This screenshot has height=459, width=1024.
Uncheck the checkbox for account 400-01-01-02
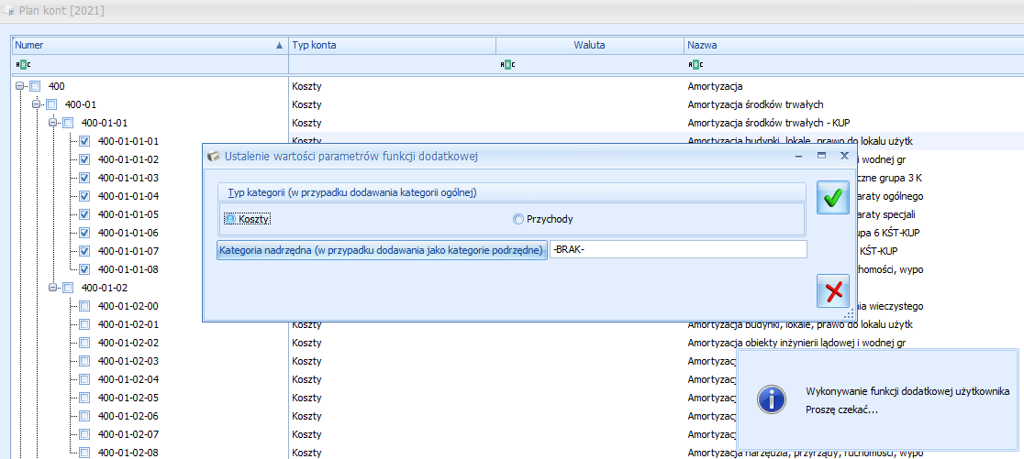[84, 159]
